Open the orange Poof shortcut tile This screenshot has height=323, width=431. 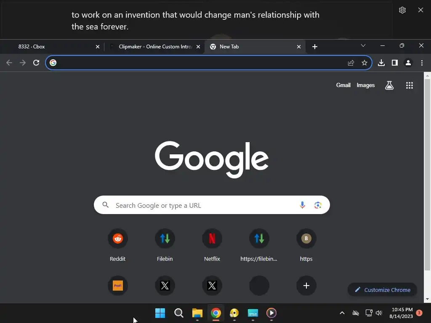[x=118, y=286]
